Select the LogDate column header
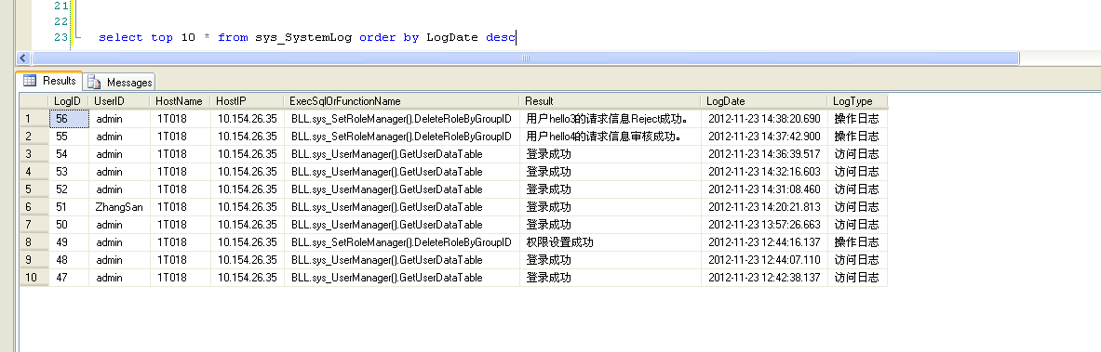The image size is (1101, 352). point(764,101)
